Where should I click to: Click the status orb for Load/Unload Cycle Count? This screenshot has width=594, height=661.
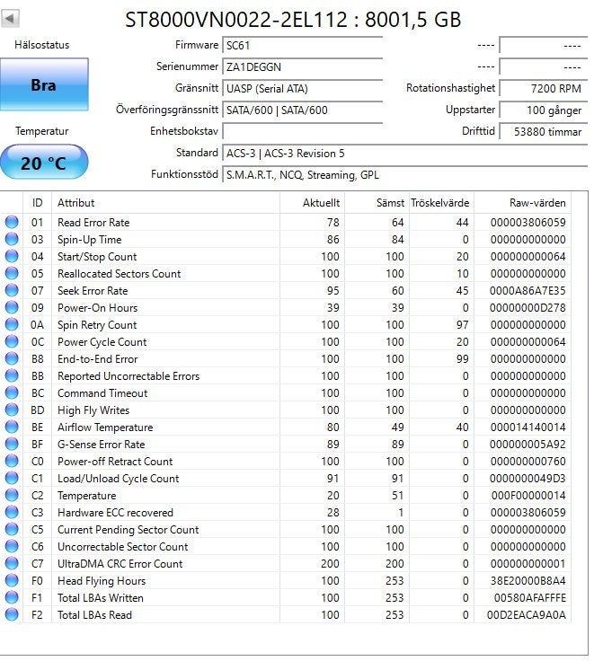click(x=12, y=478)
